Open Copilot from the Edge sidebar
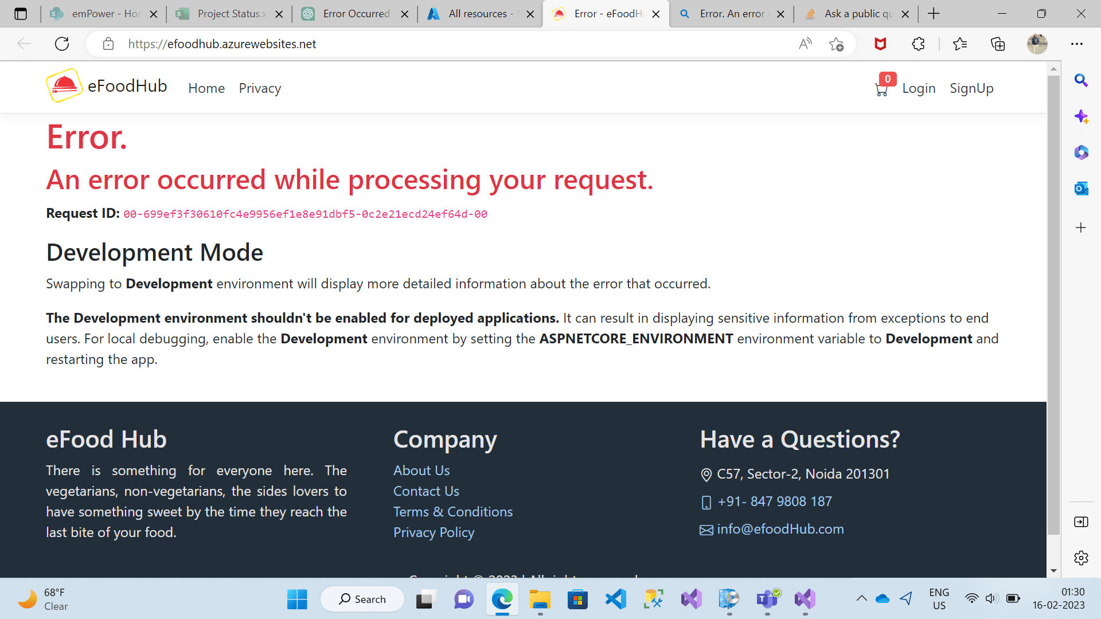Screen dimensions: 1101x619 pos(1082,116)
